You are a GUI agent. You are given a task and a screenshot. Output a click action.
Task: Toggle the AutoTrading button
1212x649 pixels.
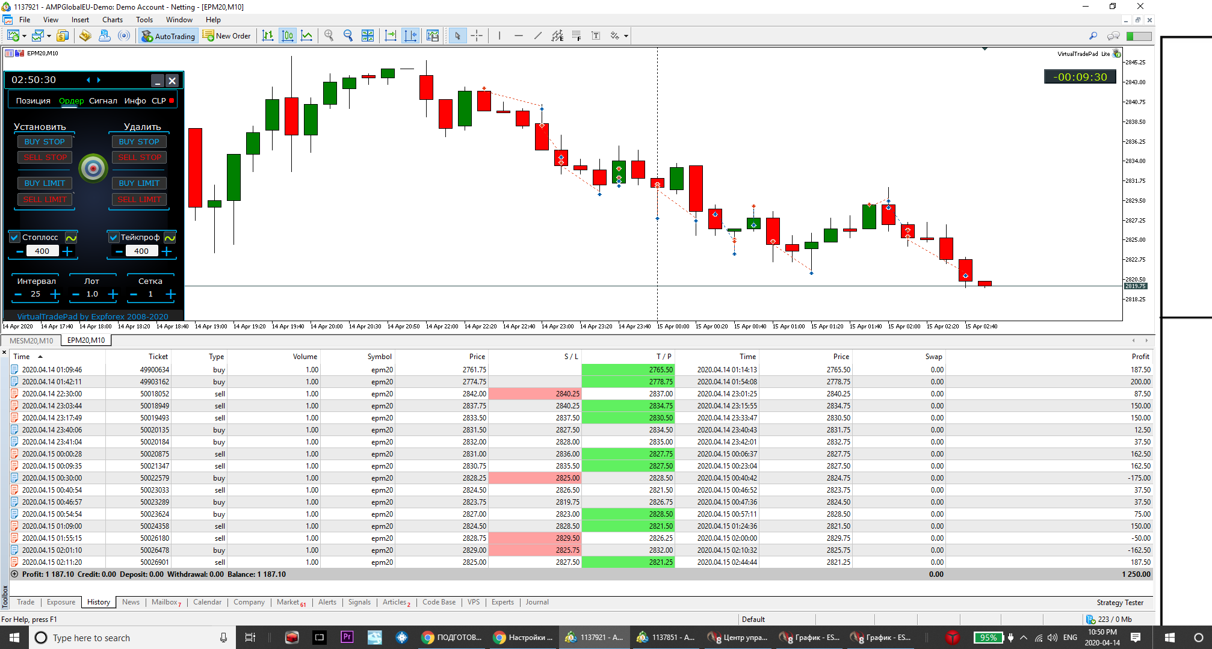[168, 36]
